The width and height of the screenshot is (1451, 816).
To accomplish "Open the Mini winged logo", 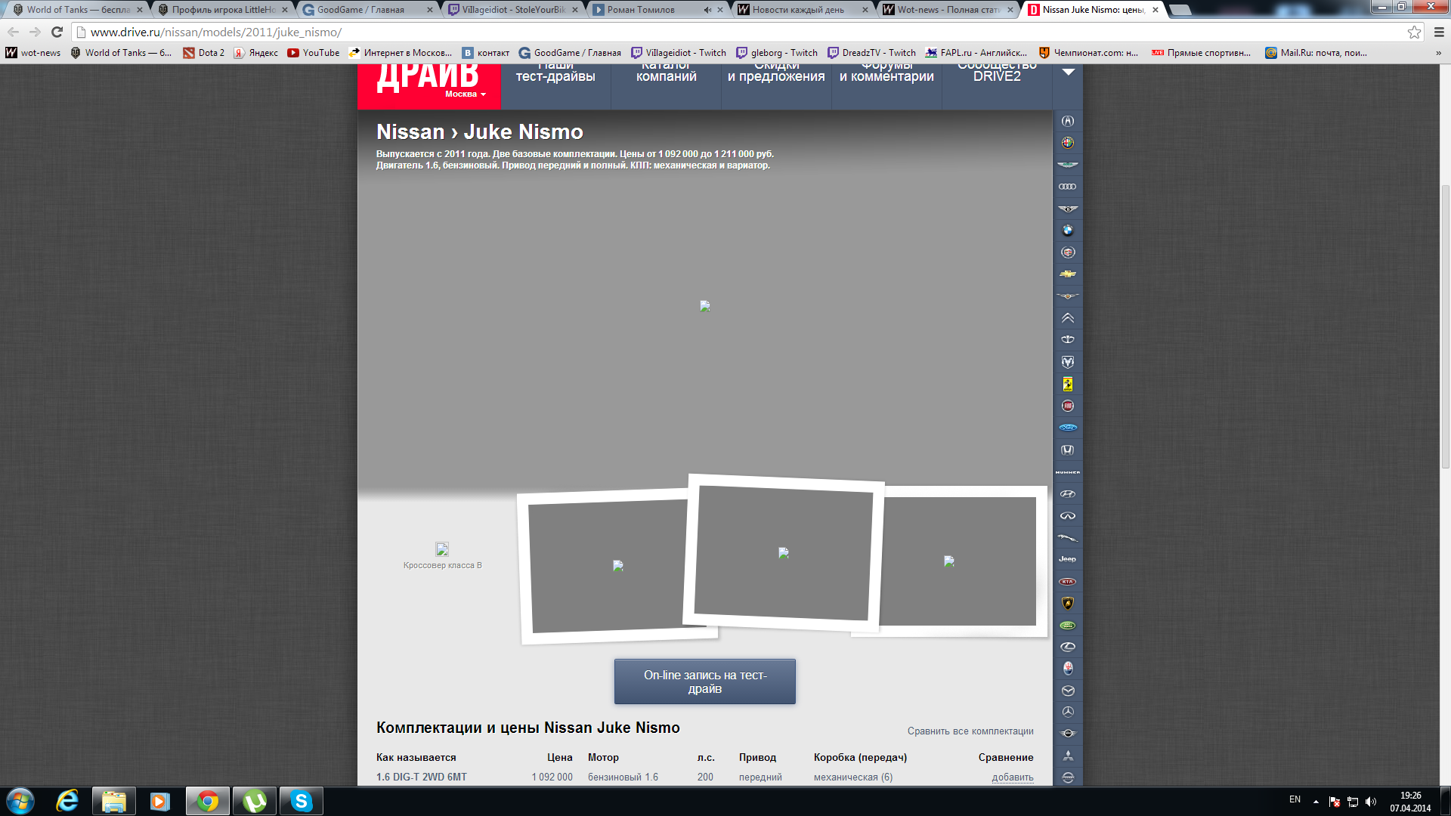I will pyautogui.click(x=1068, y=734).
